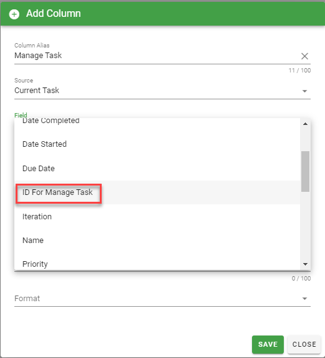Screen dimensions: 325x358
Task: Expand the Format dropdown arrow
Action: point(304,299)
